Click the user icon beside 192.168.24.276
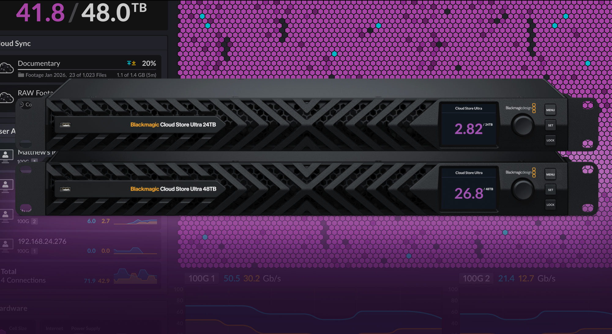Image resolution: width=612 pixels, height=334 pixels. click(x=6, y=245)
